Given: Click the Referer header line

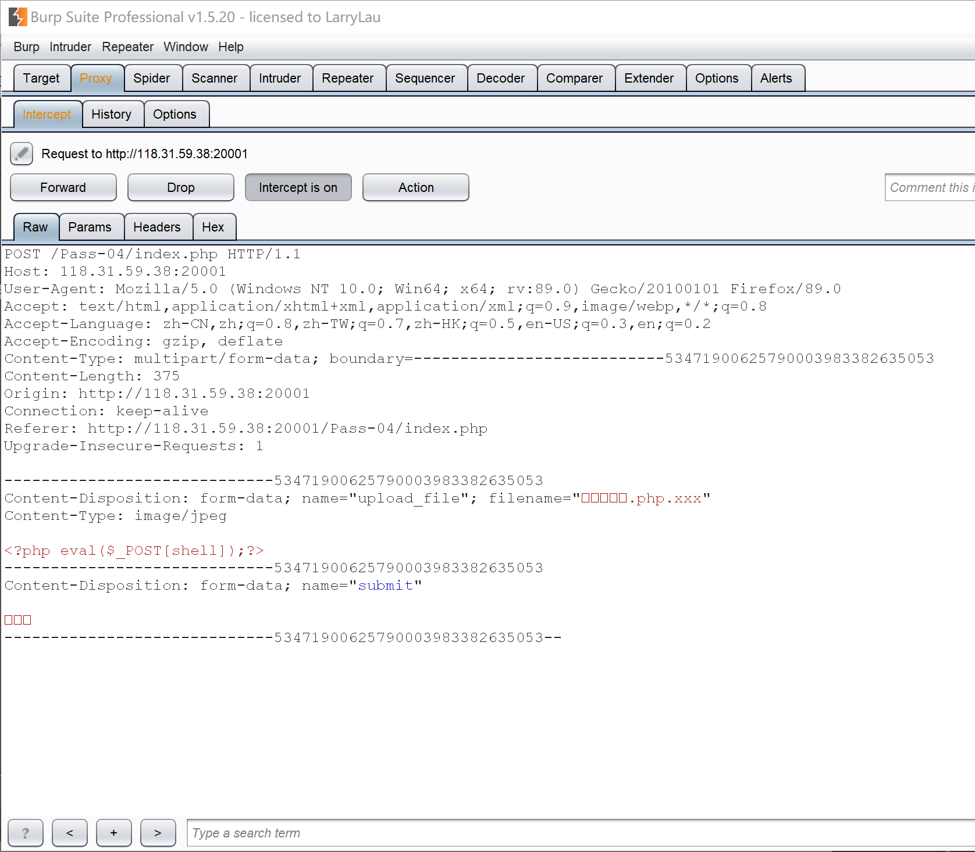Looking at the screenshot, I should point(246,429).
